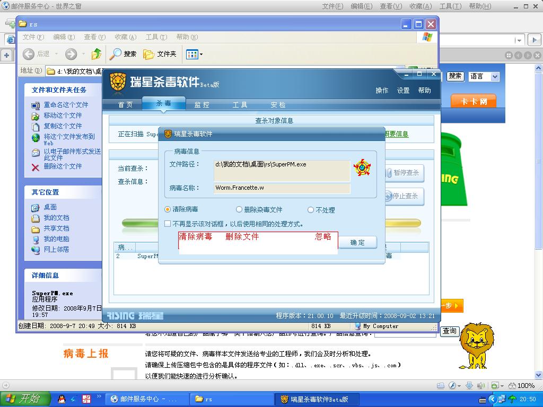This screenshot has width=543, height=407.
Task: Click the status bar download arrow icon
Action: point(469,386)
